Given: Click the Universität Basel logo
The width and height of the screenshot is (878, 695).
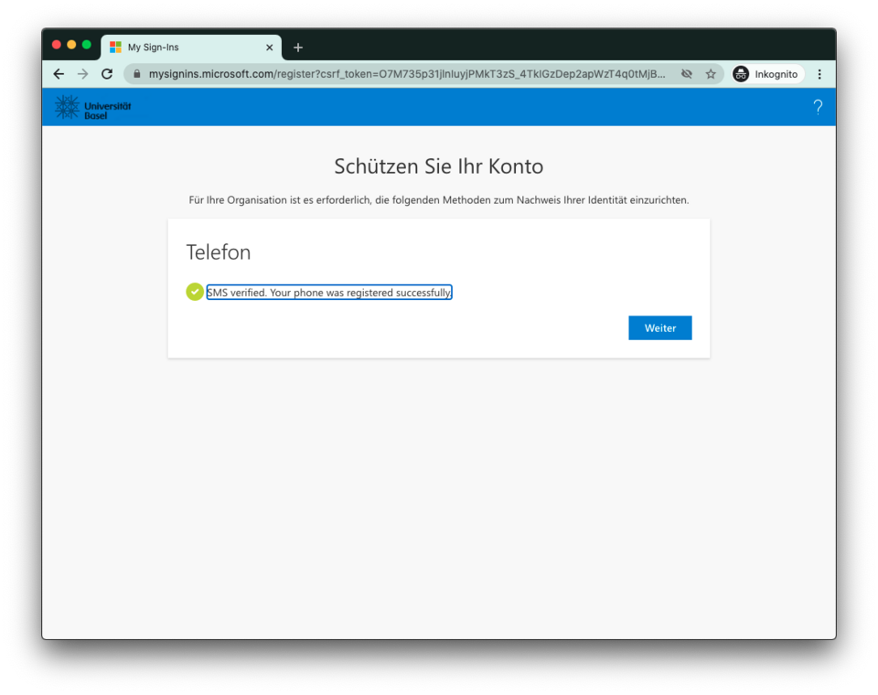Looking at the screenshot, I should 93,107.
